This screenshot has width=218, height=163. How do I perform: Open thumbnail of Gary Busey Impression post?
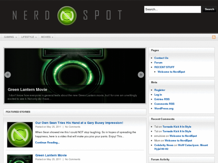point(20,135)
